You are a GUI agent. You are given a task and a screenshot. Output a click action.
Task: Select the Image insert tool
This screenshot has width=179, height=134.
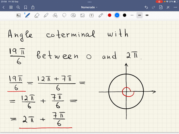[82, 15]
